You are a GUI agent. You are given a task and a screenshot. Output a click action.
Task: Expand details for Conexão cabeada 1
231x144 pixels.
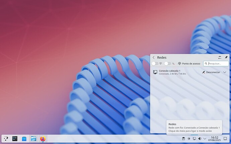[x=225, y=72]
